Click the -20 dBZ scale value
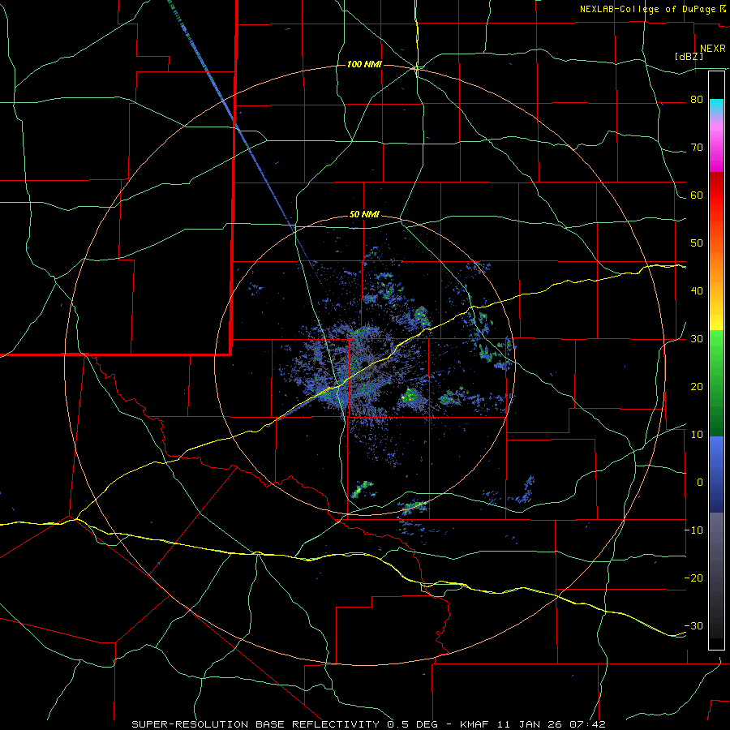Image resolution: width=730 pixels, height=730 pixels. 693,578
